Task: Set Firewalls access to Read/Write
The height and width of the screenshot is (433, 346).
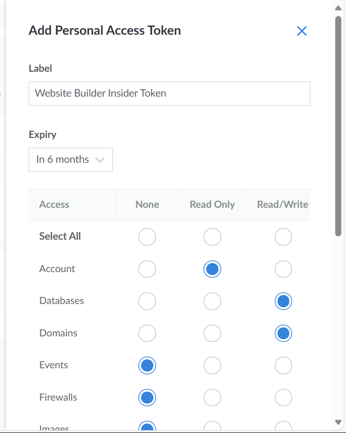Action: point(283,398)
